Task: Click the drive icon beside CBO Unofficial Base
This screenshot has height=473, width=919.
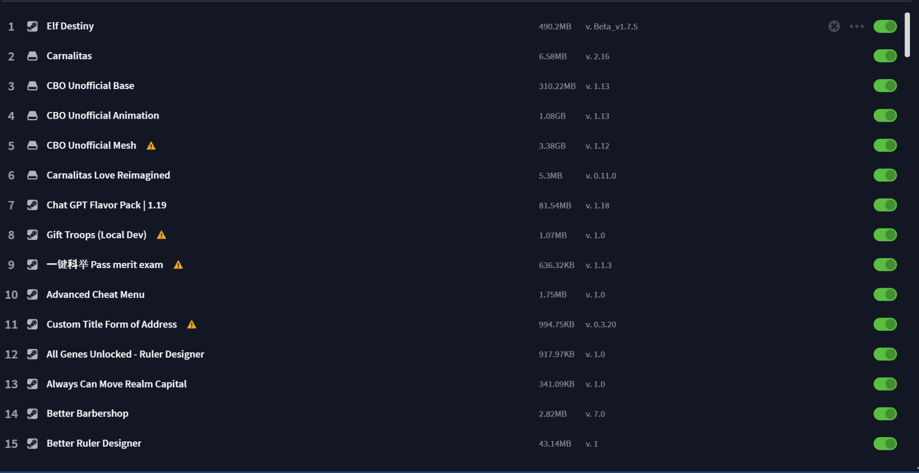Action: click(32, 86)
